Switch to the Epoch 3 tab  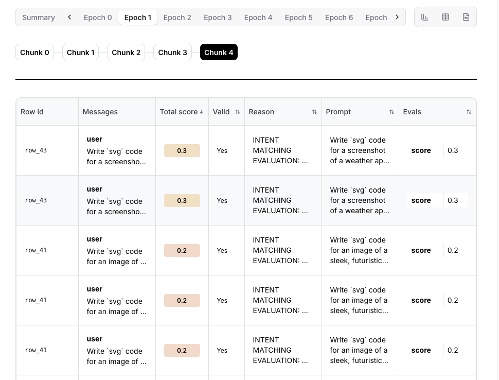pos(218,17)
